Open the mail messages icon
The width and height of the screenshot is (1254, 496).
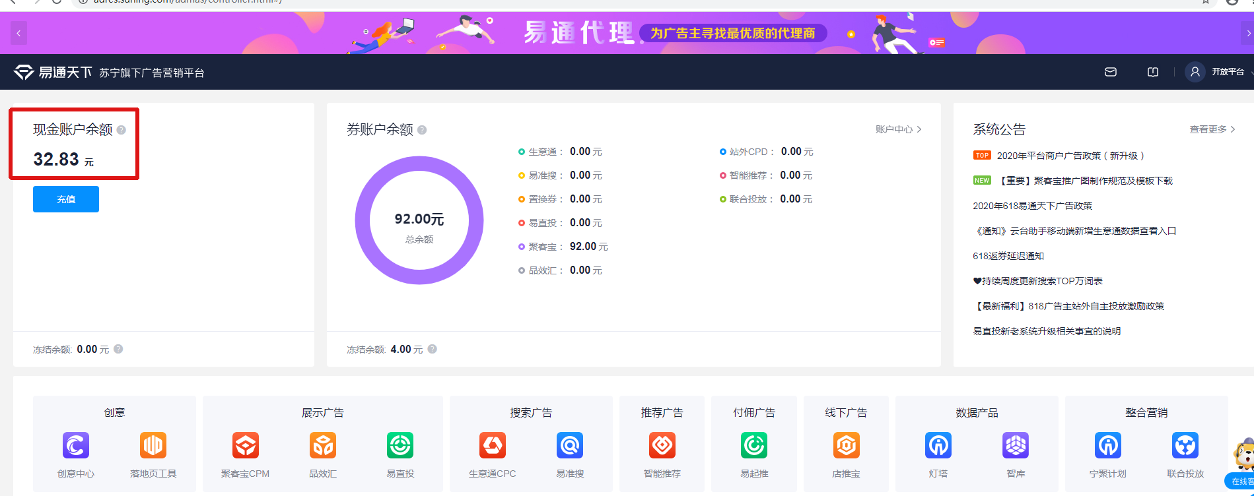[x=1111, y=72]
